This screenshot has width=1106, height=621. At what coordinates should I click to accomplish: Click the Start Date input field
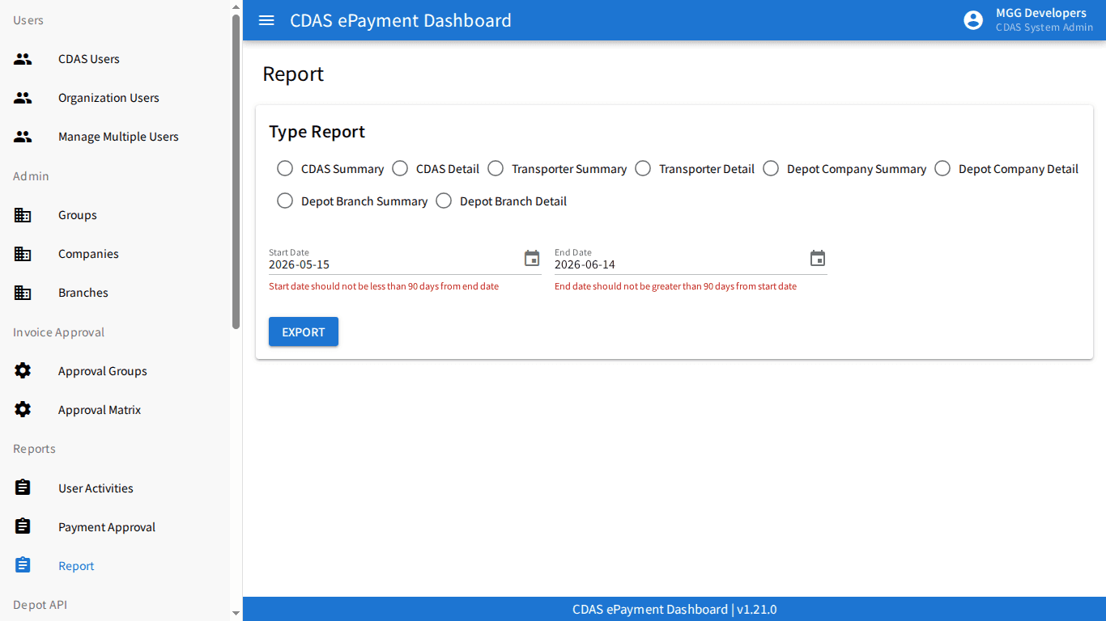pos(394,264)
